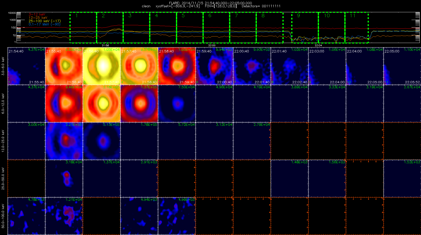The width and height of the screenshot is (421, 235).
Task: Select interval marker 8 in light curve
Action: [263, 15]
